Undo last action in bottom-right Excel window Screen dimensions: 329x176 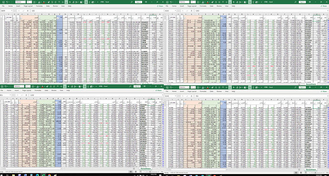[171, 87]
